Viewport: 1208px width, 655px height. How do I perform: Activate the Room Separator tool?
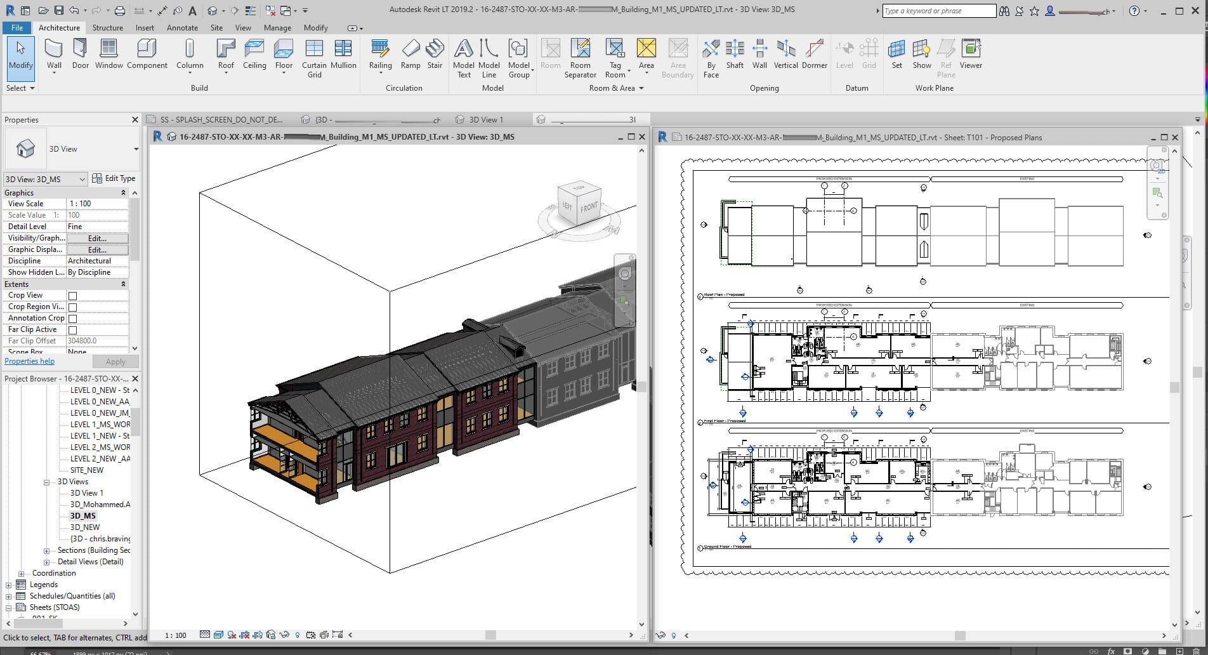[580, 57]
